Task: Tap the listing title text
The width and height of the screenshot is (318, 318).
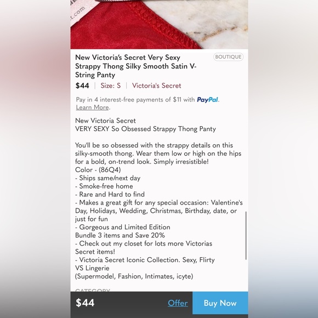Action: point(135,66)
